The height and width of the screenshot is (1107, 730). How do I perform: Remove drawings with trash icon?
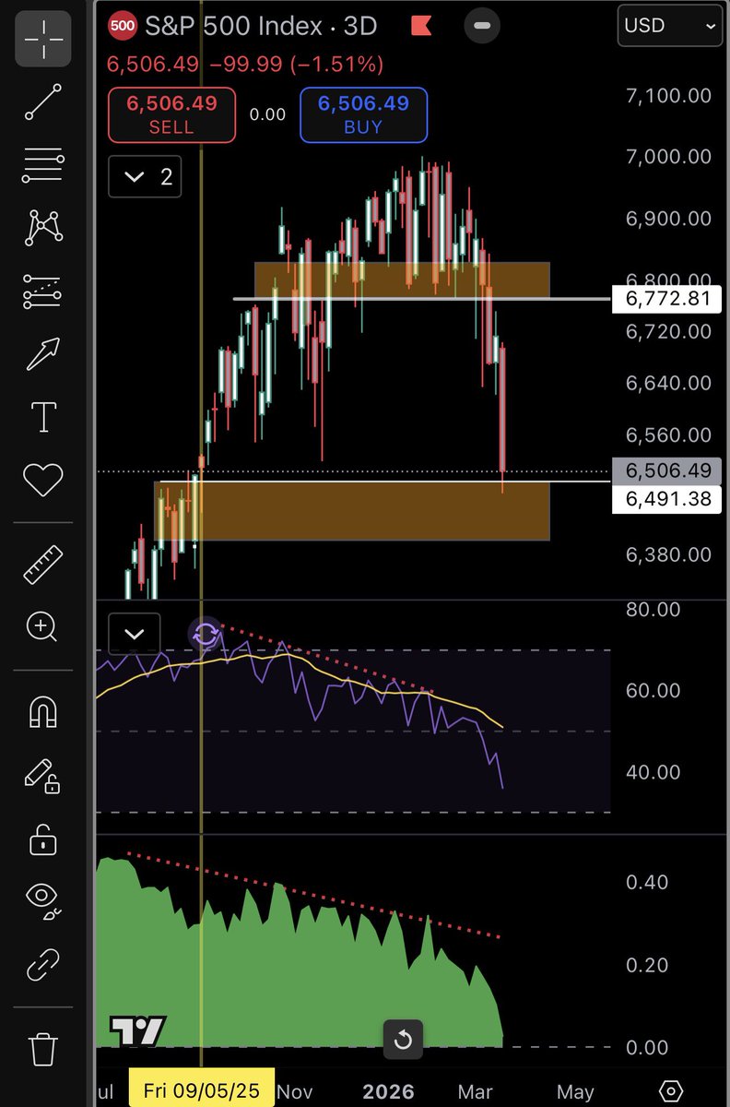tap(43, 1048)
